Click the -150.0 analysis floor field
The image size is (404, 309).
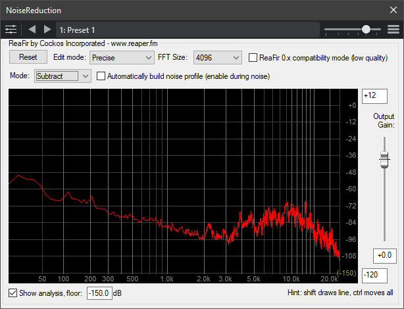tap(99, 293)
